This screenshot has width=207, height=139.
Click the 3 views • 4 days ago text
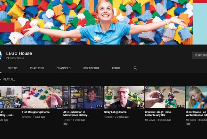(34, 117)
